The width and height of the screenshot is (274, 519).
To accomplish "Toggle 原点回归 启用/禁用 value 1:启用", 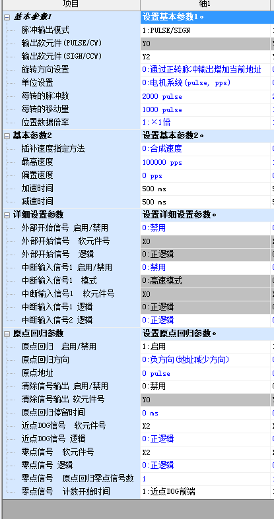I will click(x=205, y=347).
